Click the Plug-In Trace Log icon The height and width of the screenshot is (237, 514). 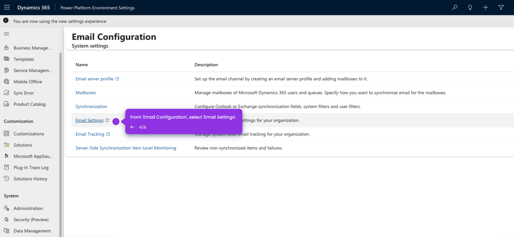7,167
